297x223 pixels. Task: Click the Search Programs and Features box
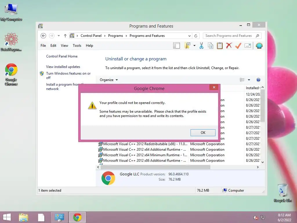pyautogui.click(x=232, y=36)
